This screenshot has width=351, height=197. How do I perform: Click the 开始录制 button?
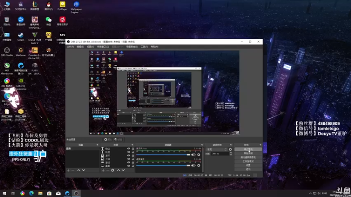pos(248,153)
